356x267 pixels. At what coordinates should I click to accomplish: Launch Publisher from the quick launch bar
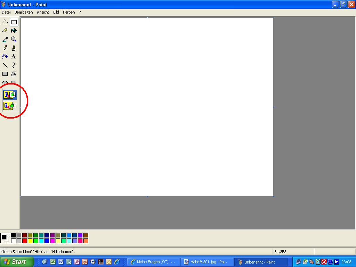(68, 262)
